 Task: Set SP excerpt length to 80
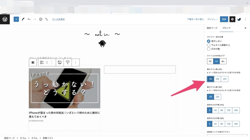click(222, 124)
